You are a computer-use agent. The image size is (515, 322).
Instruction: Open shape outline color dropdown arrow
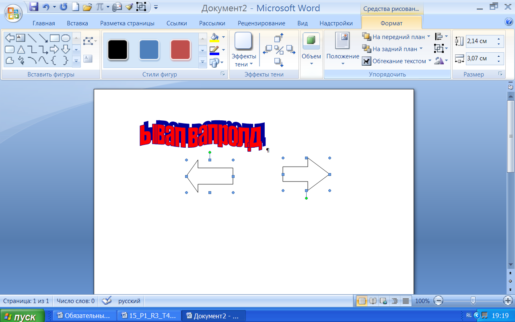[x=223, y=50]
